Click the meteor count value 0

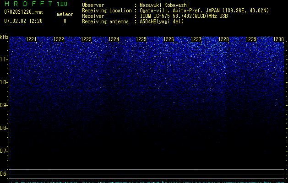click(65, 21)
